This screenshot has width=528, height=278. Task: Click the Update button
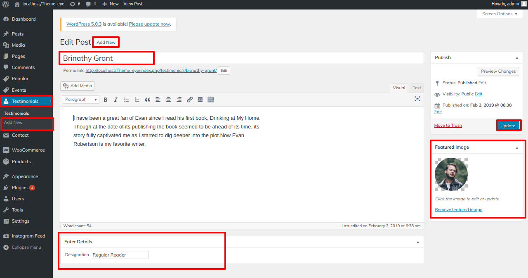(x=508, y=126)
